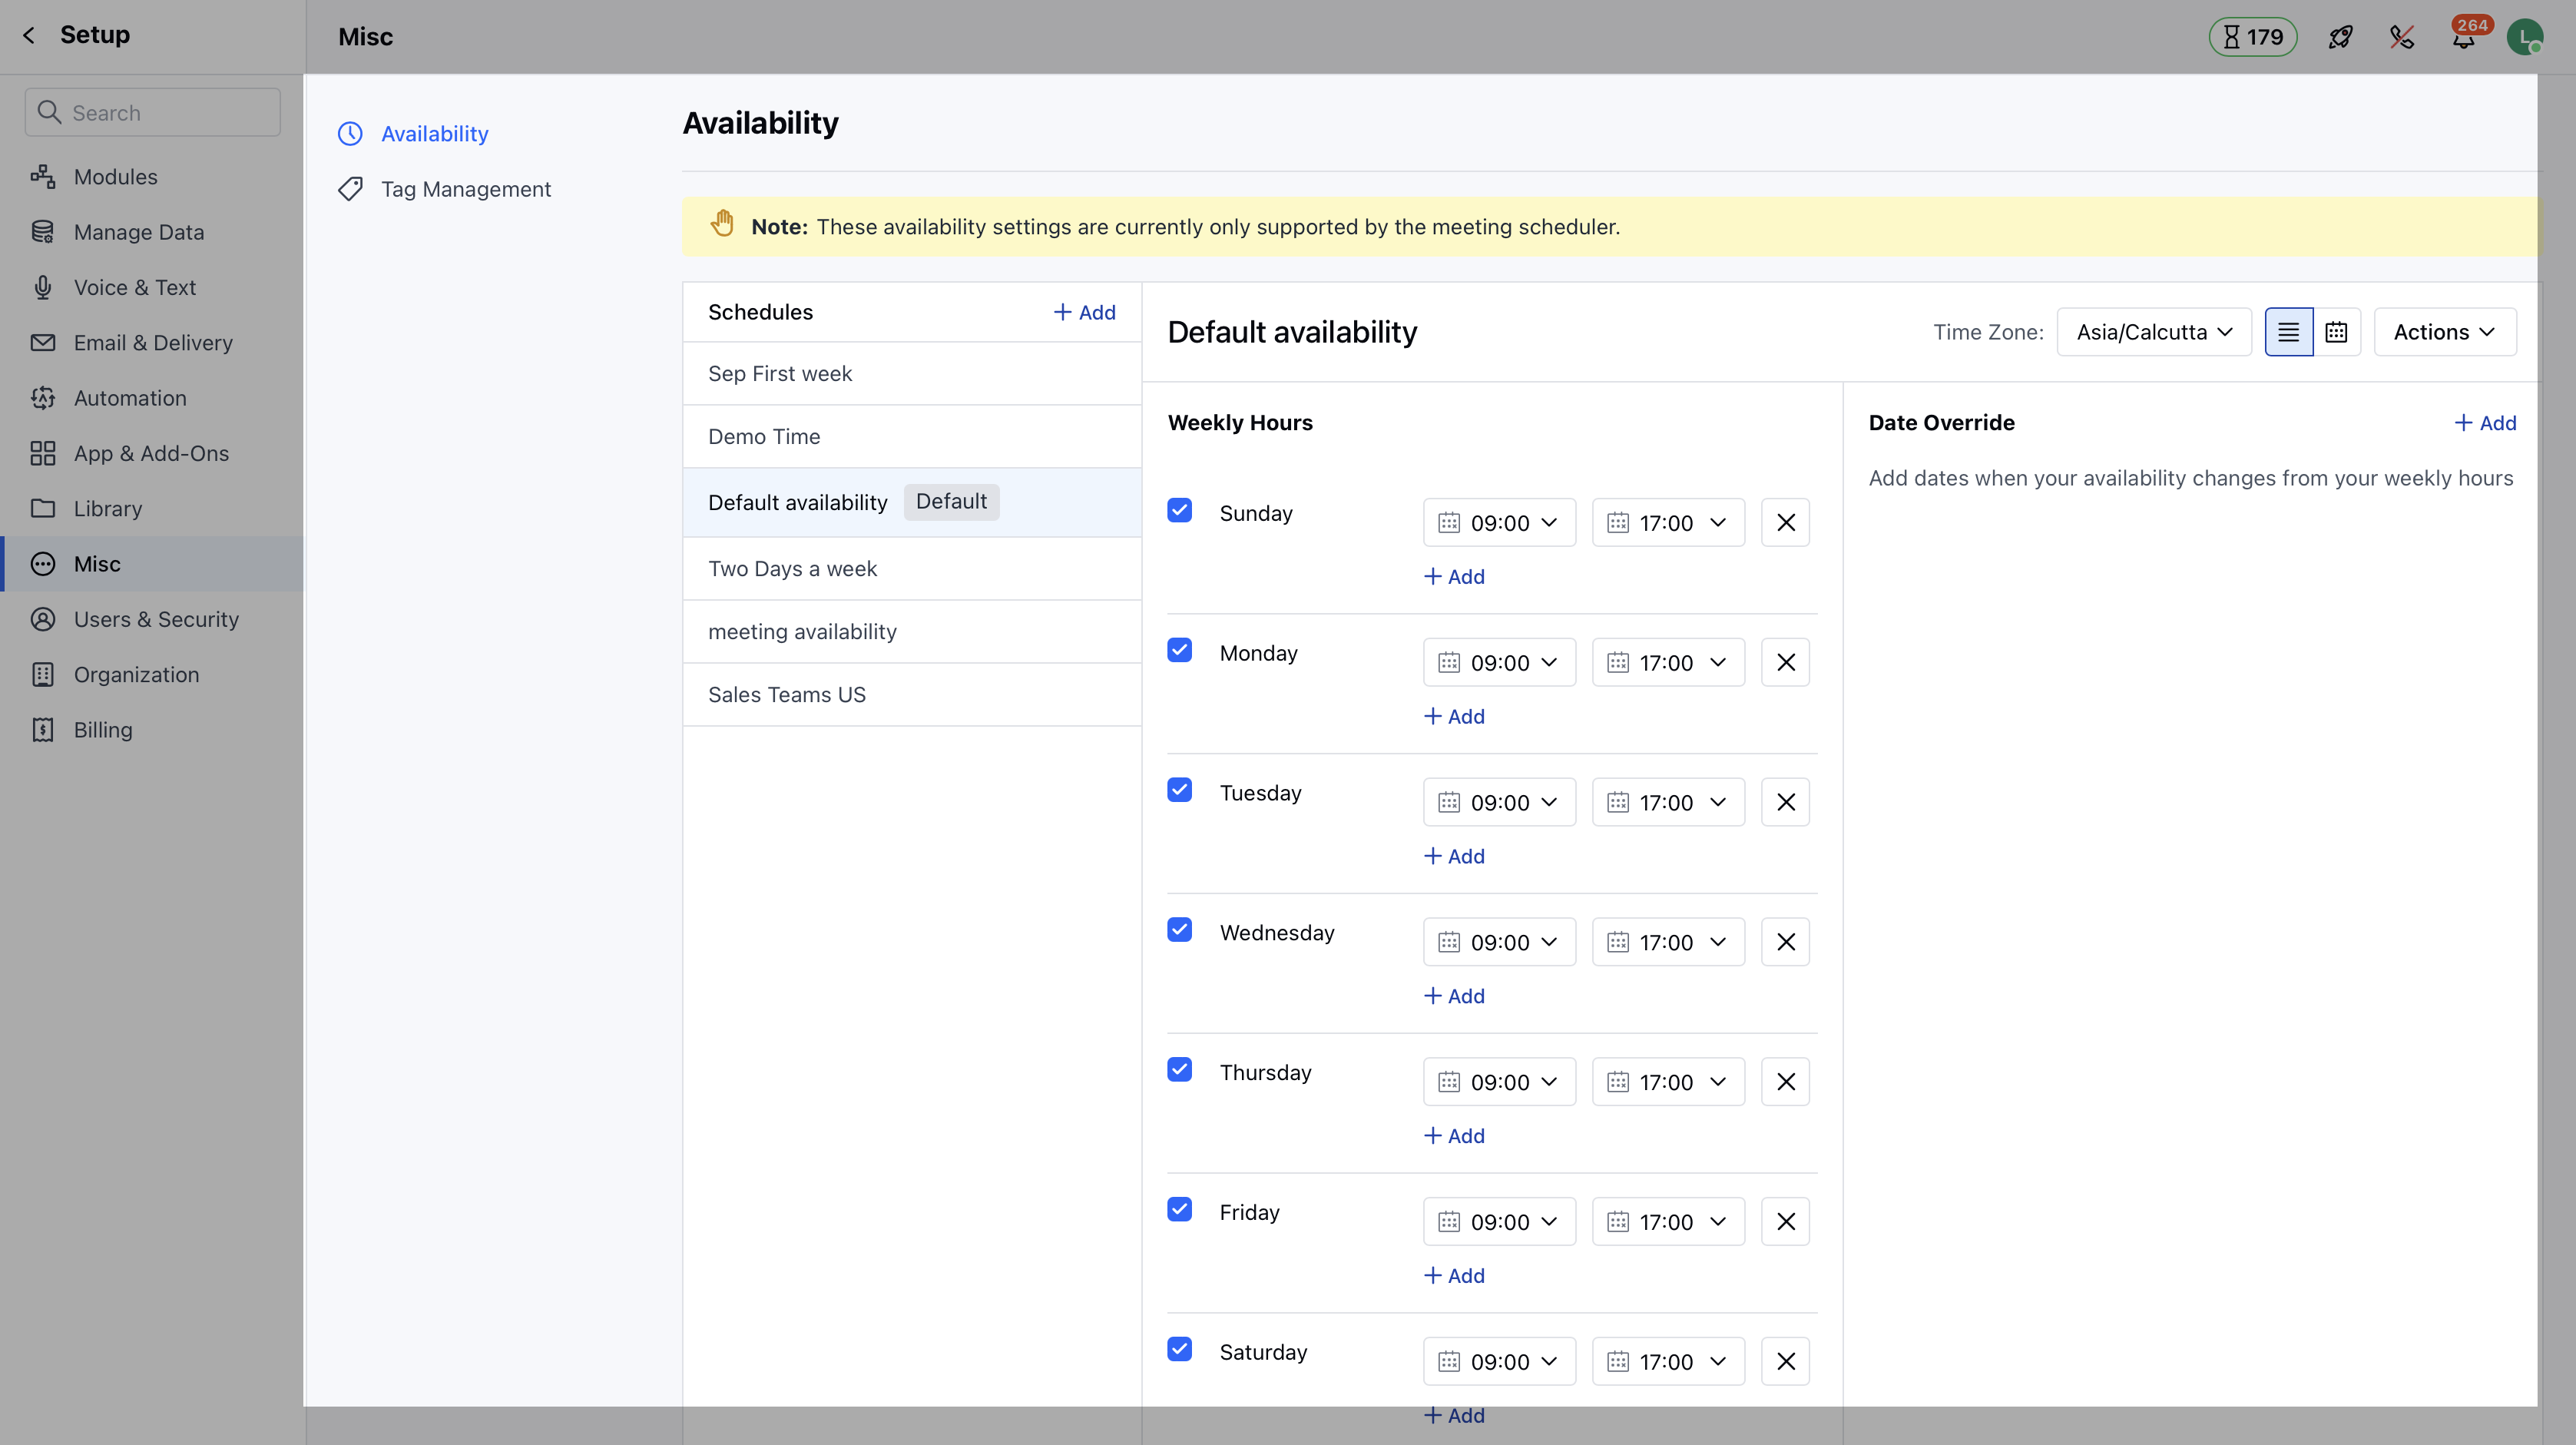Disable the Friday availability checkbox
This screenshot has height=1445, width=2576.
[1179, 1210]
